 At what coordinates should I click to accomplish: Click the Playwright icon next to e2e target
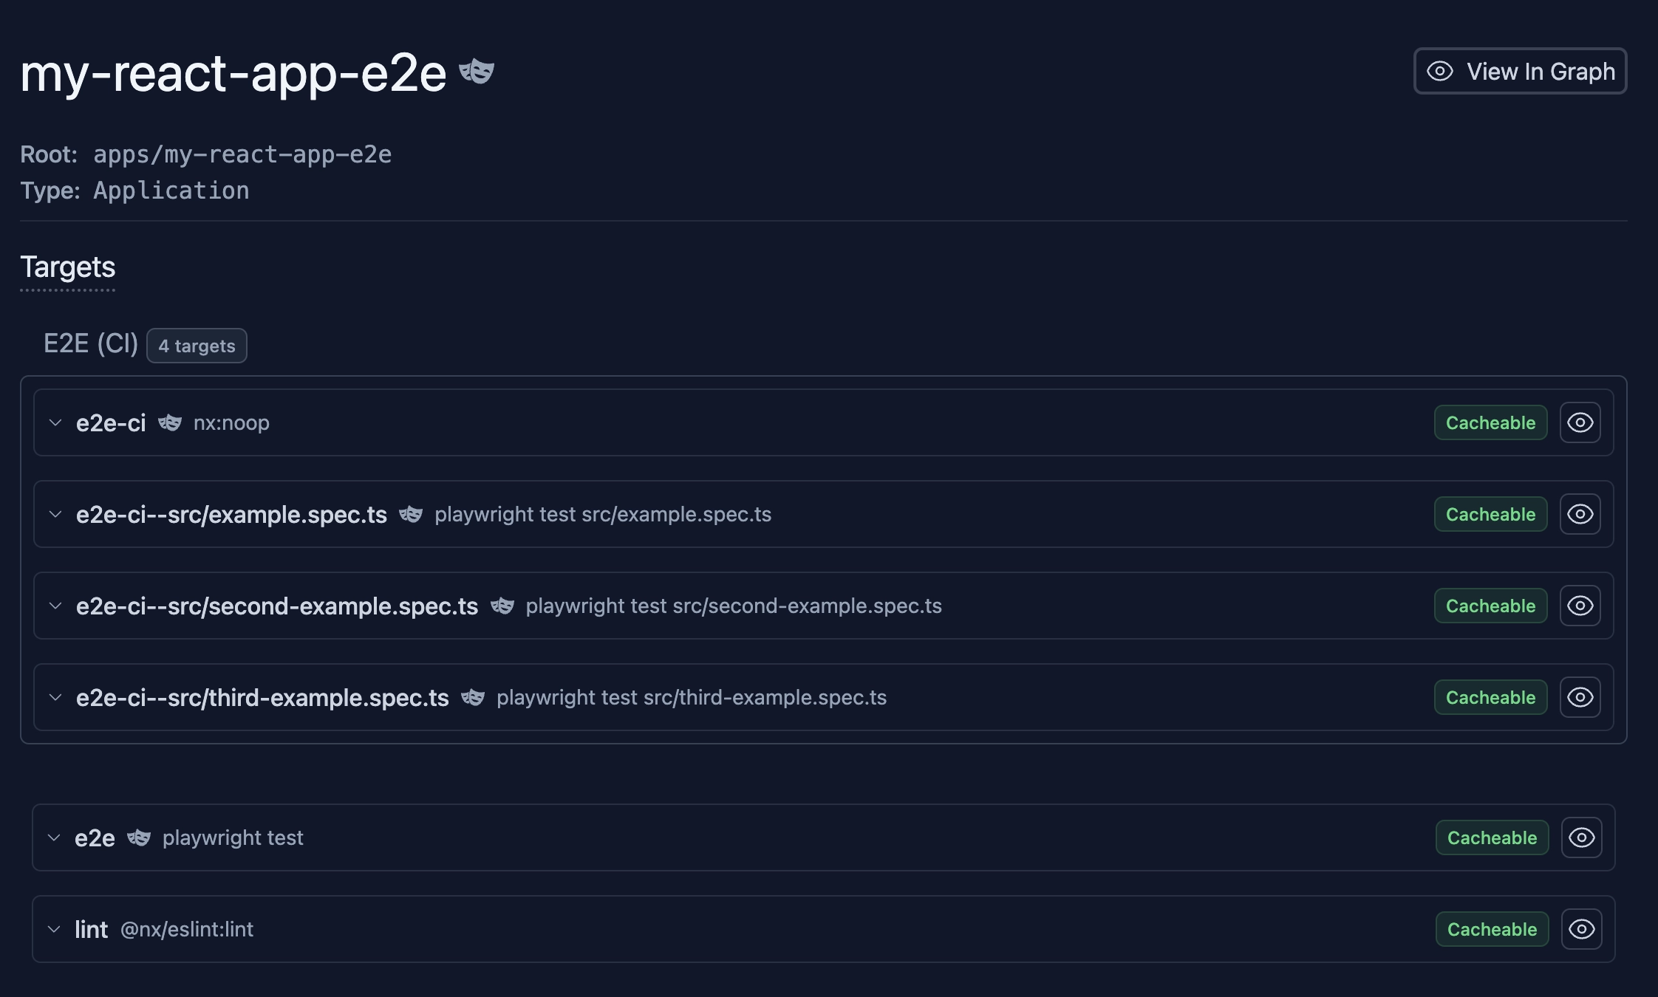coord(139,837)
